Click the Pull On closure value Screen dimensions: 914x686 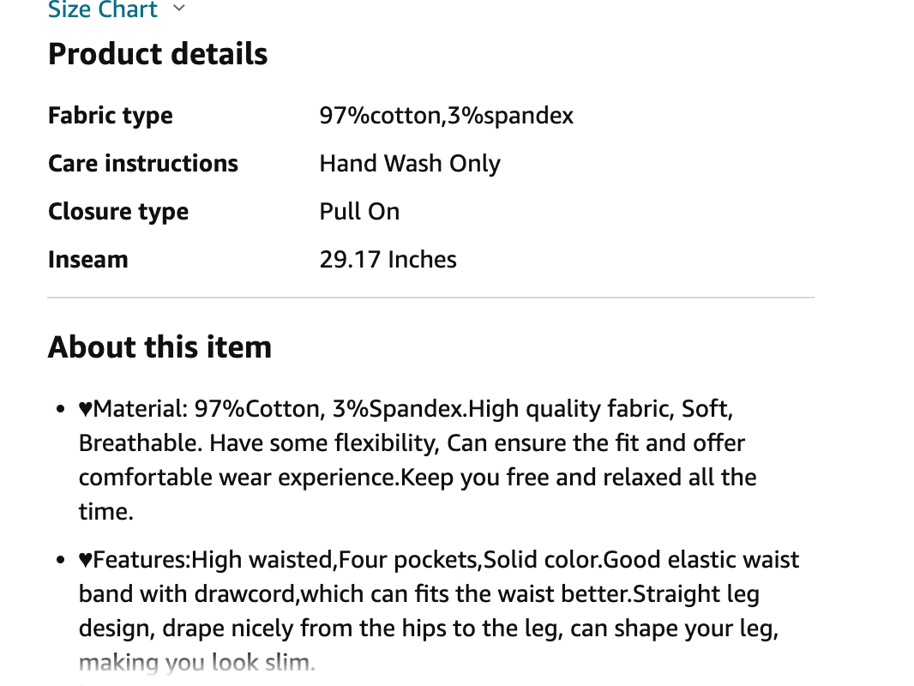[359, 212]
